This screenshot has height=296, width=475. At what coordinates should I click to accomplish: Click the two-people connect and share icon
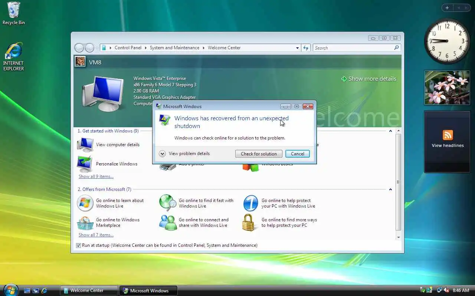point(168,222)
